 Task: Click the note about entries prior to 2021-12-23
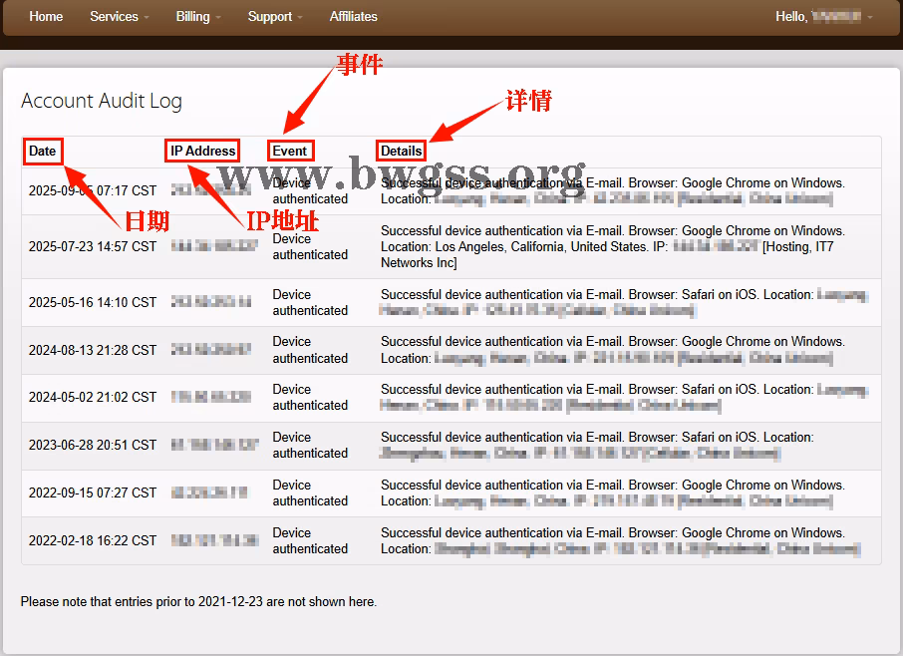(x=198, y=601)
